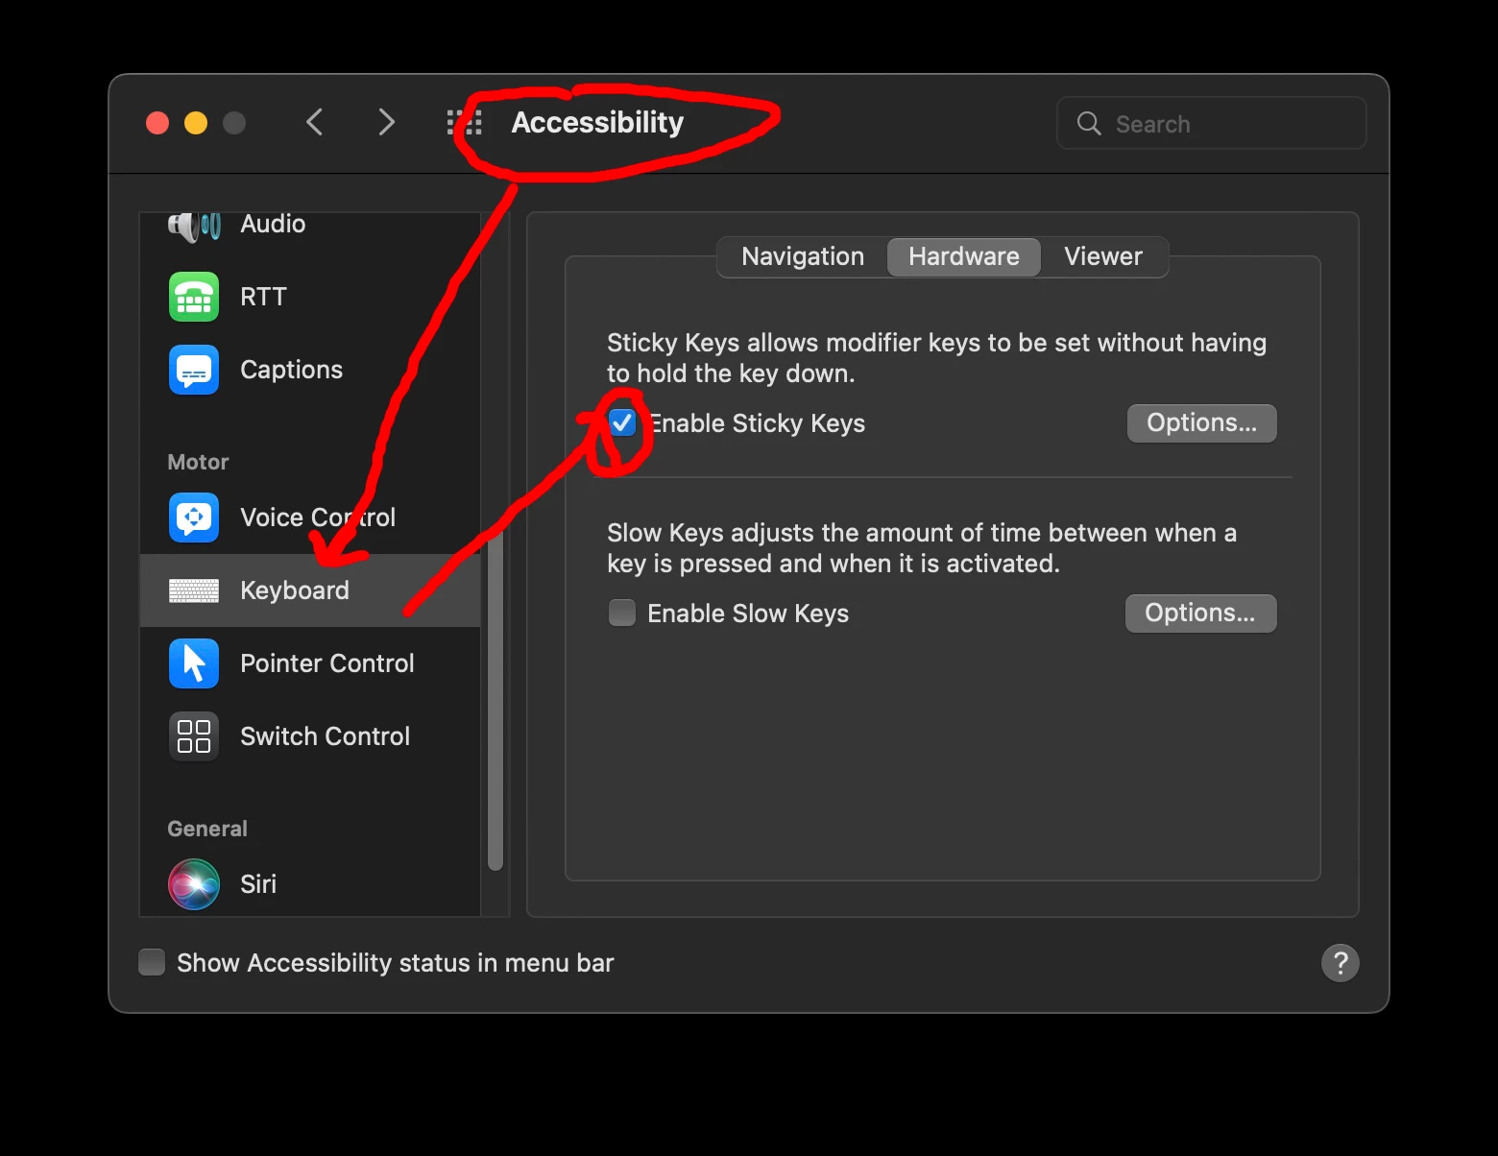Open help with the question mark button
1498x1156 pixels.
click(x=1341, y=963)
